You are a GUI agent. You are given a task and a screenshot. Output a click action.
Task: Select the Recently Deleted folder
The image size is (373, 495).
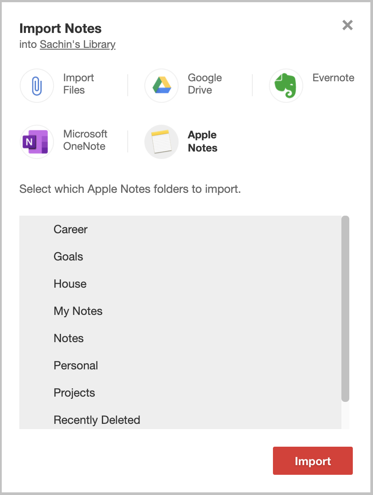click(97, 420)
